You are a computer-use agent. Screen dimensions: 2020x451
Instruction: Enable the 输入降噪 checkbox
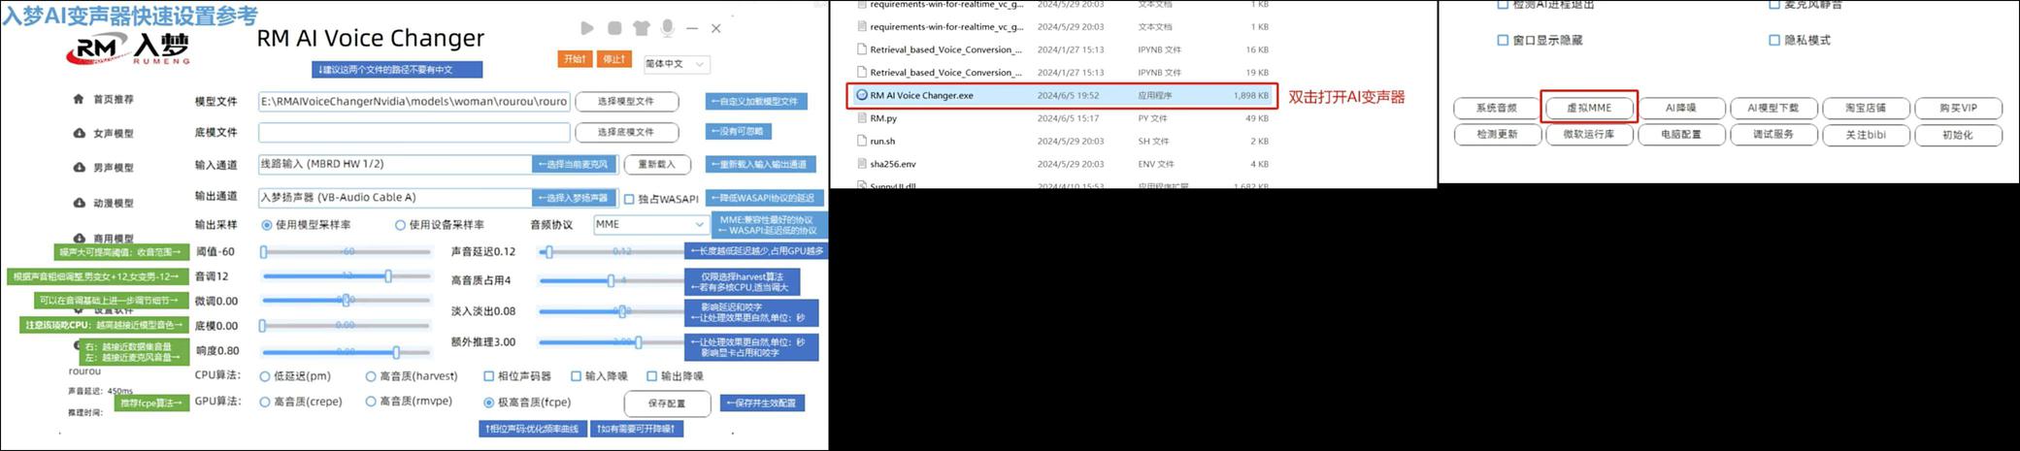576,376
